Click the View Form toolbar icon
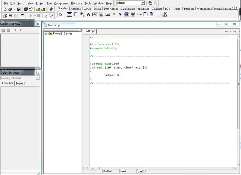Screen dimensions: 241x175 11,16
